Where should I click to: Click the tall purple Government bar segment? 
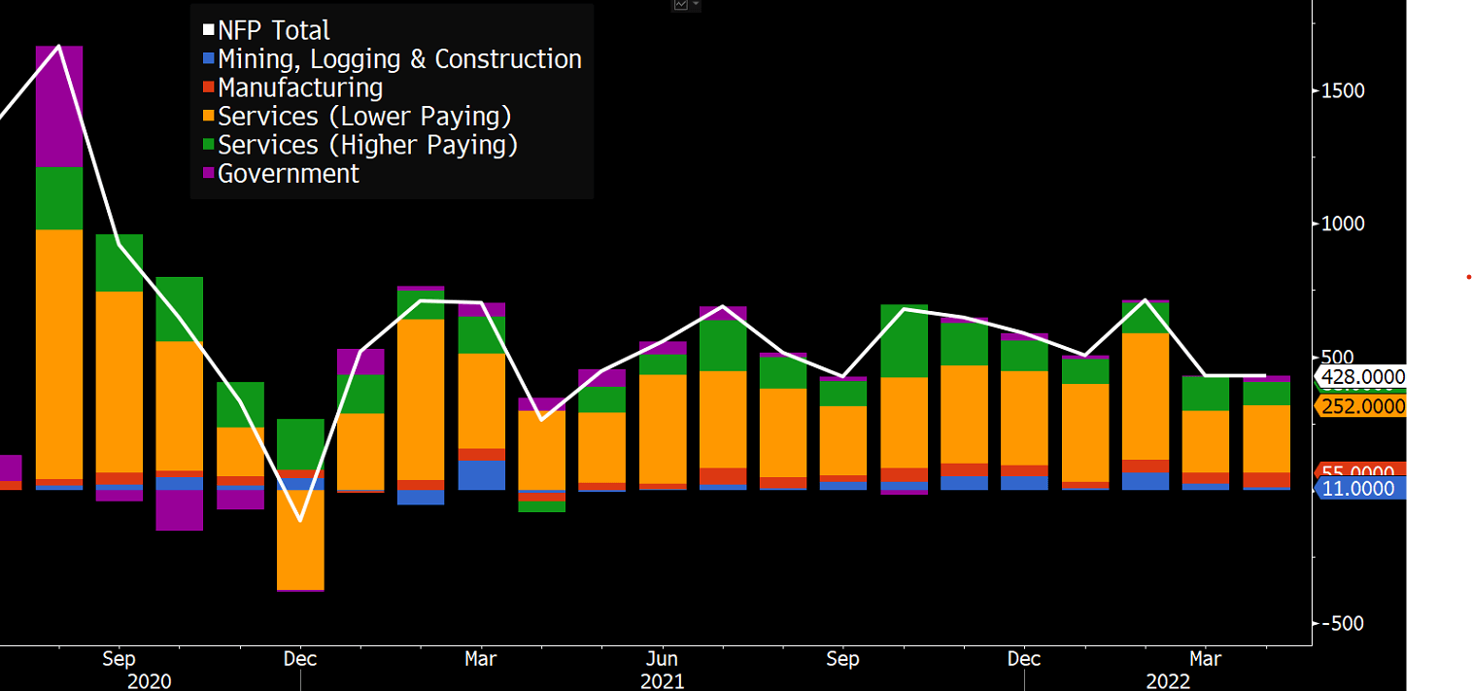tap(59, 107)
